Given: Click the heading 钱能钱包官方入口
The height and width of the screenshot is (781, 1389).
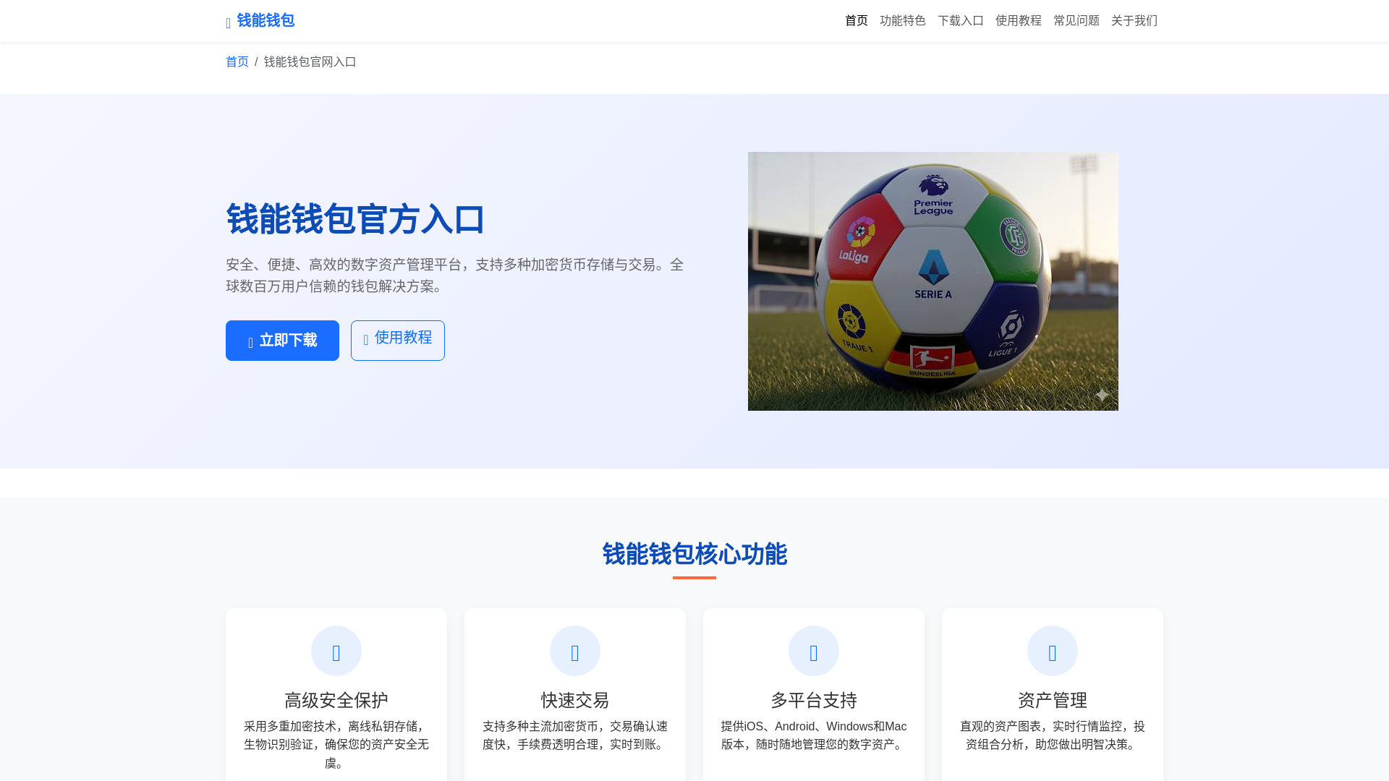Looking at the screenshot, I should point(355,219).
